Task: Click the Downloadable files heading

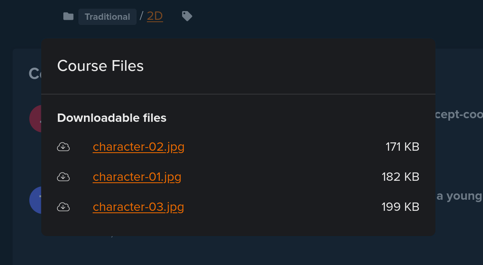Action: tap(112, 118)
